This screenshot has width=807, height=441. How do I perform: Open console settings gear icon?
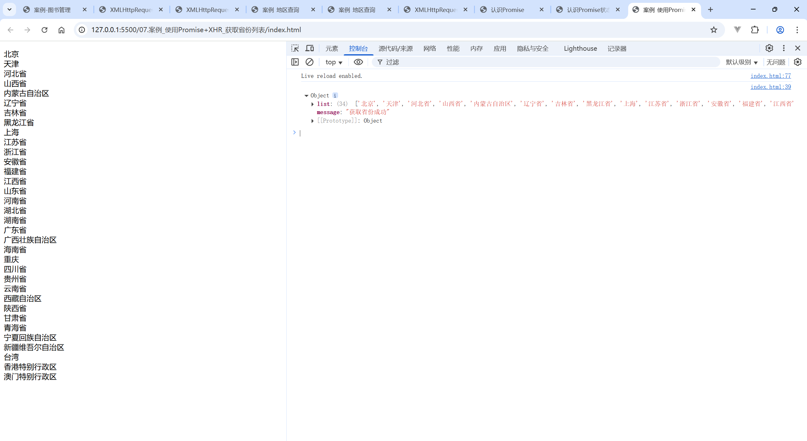[798, 62]
